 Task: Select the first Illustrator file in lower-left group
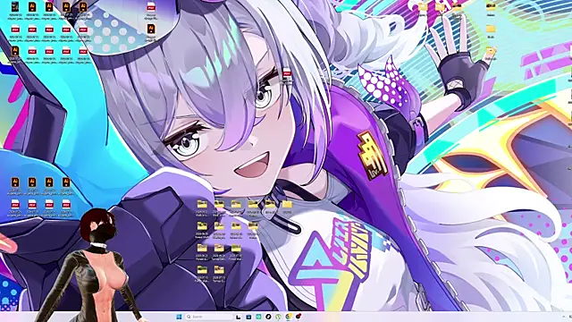click(x=15, y=185)
